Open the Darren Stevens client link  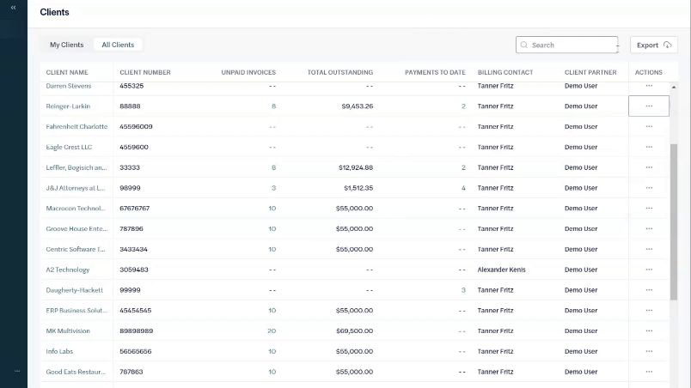[68, 86]
